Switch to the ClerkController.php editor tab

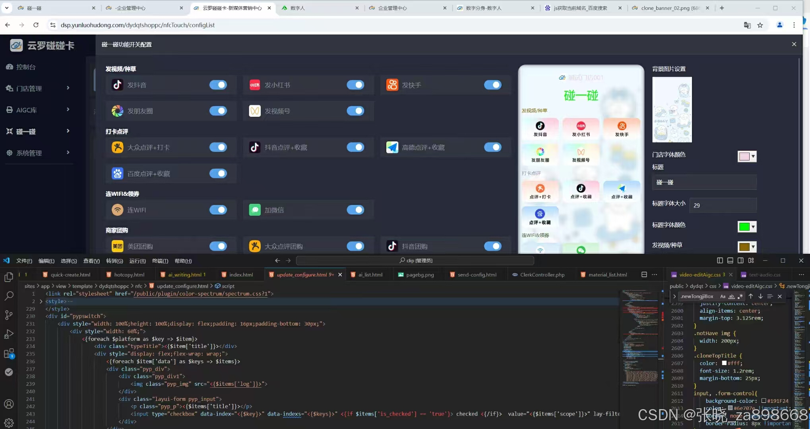pyautogui.click(x=542, y=274)
